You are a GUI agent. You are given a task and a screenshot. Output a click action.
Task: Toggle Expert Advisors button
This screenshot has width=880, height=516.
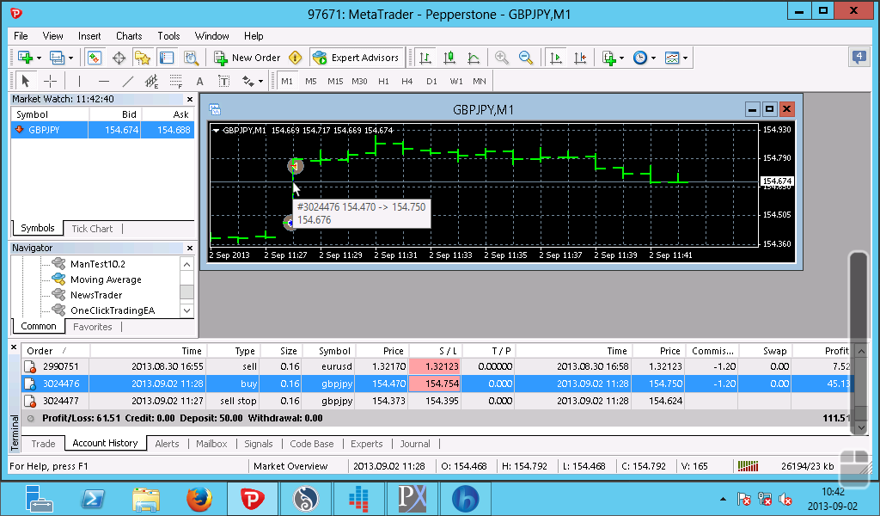click(357, 58)
